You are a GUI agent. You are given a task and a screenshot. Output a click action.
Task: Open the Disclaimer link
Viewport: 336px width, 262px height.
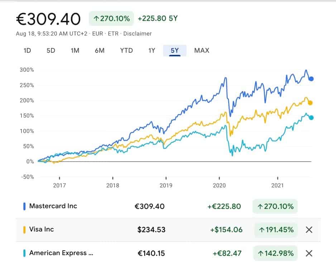[137, 34]
